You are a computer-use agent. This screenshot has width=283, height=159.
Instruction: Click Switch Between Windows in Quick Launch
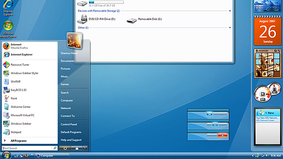pos(21,155)
